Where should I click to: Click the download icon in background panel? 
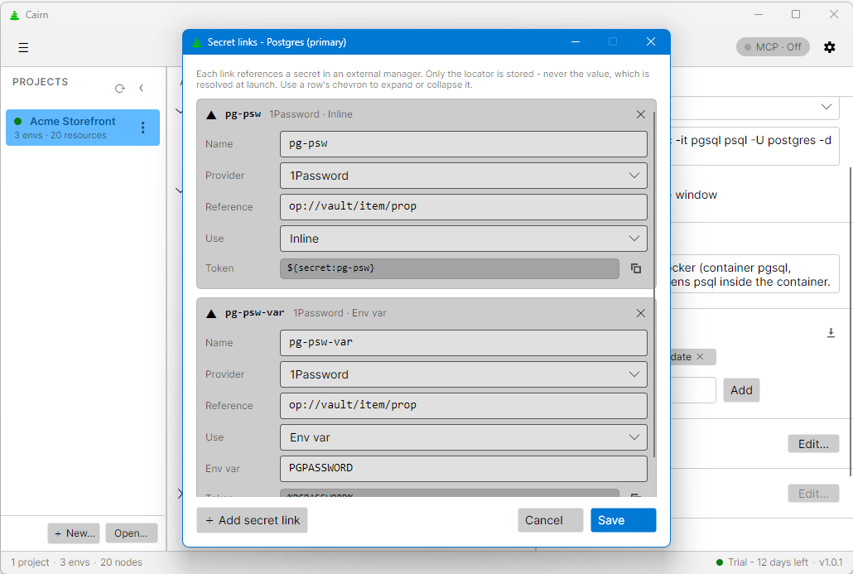pos(831,332)
